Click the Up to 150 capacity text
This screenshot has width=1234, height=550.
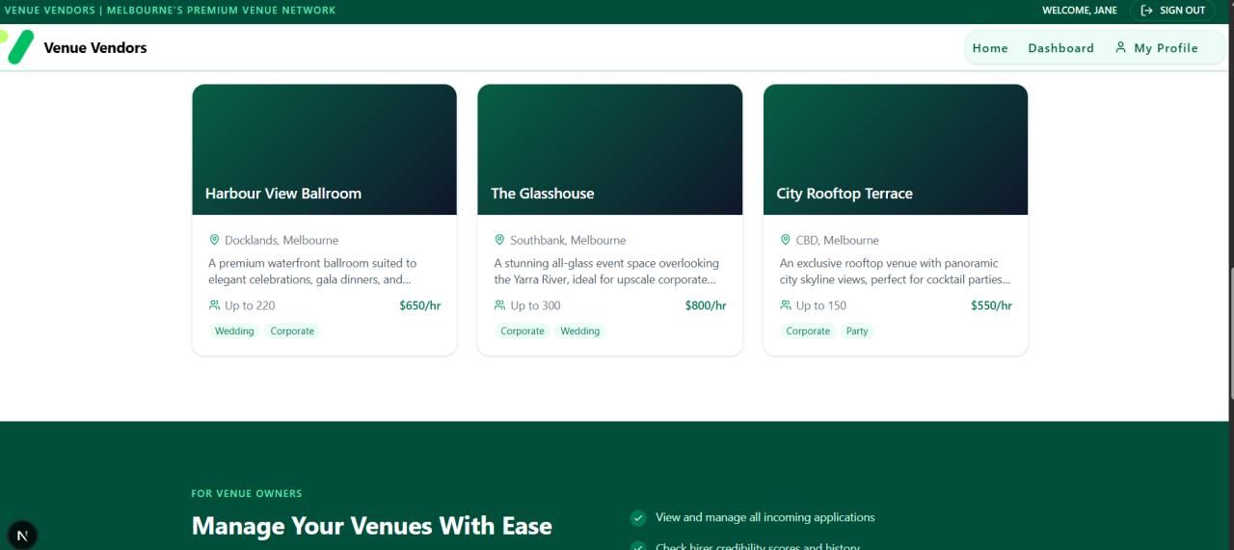point(821,305)
